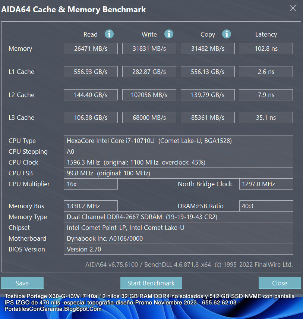Select the L3 Cache latency 35.1 ns
The image size is (303, 319).
pos(266,118)
